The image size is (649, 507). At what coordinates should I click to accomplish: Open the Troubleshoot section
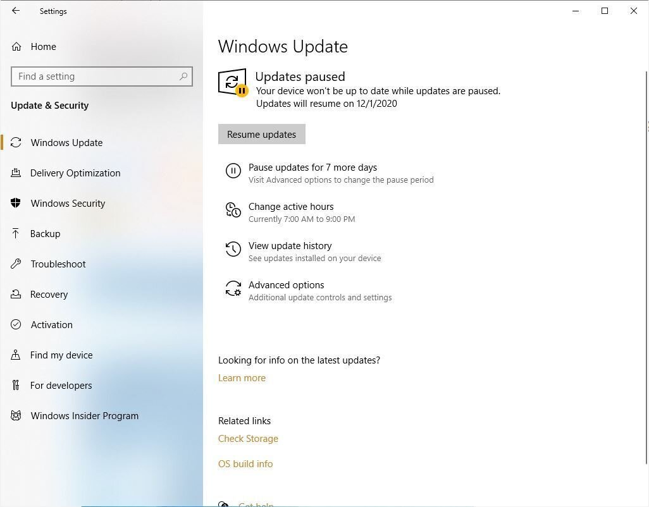pyautogui.click(x=58, y=264)
